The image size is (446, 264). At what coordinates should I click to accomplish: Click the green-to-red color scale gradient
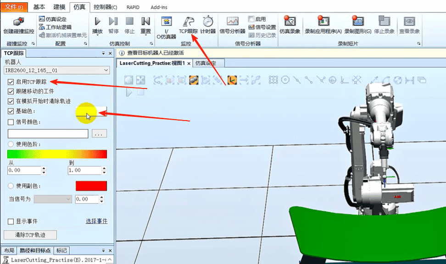click(57, 154)
